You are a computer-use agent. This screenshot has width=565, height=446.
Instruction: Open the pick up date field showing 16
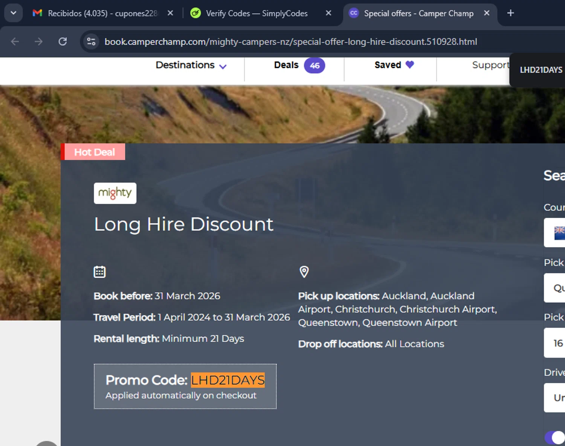coord(554,343)
